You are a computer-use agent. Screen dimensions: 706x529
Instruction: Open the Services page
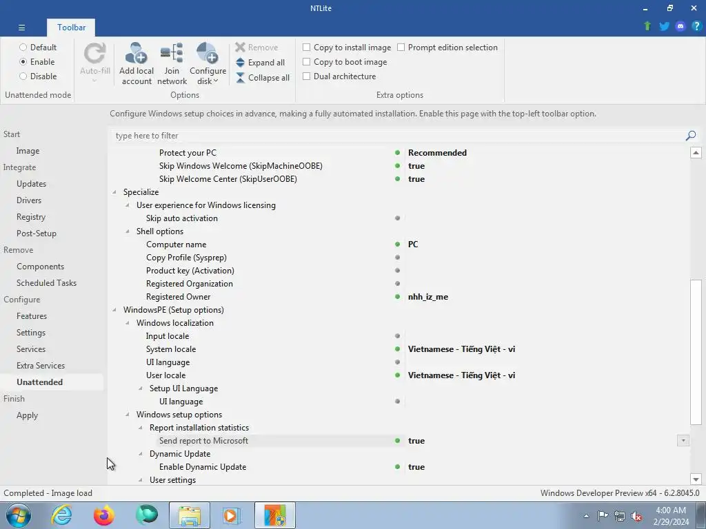(30, 349)
